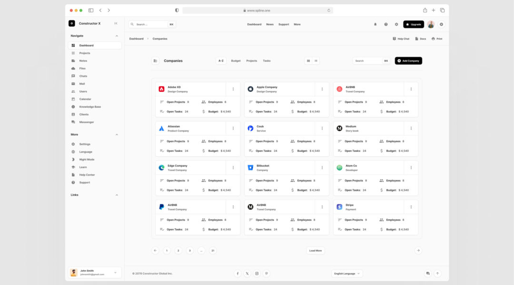Switch to grid view icon
The width and height of the screenshot is (514, 285).
[x=308, y=61]
